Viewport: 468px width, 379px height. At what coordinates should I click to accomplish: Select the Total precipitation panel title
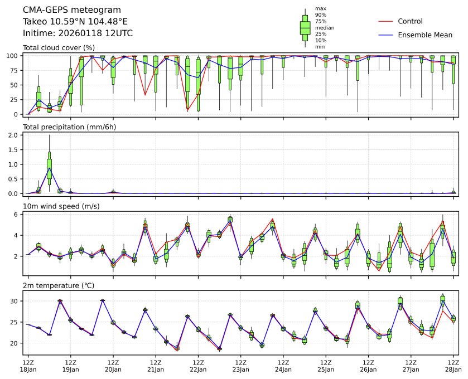click(66, 127)
